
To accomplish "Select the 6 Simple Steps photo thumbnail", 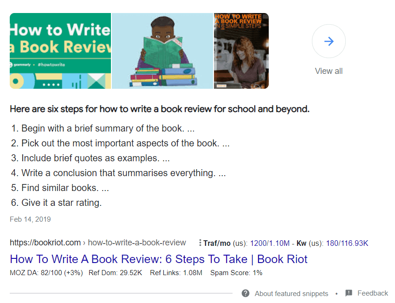I will 241,51.
